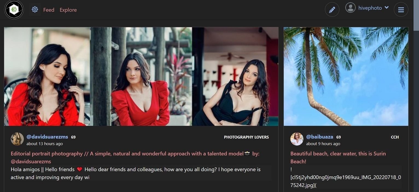Open the portrait model photo thumbnail
This screenshot has width=419, height=192.
141,76
